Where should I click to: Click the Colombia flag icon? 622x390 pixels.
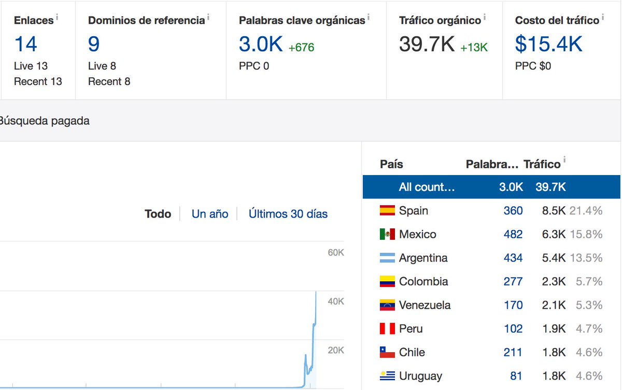(x=388, y=281)
